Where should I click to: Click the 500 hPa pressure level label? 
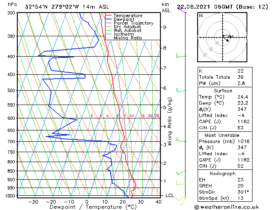point(12,90)
